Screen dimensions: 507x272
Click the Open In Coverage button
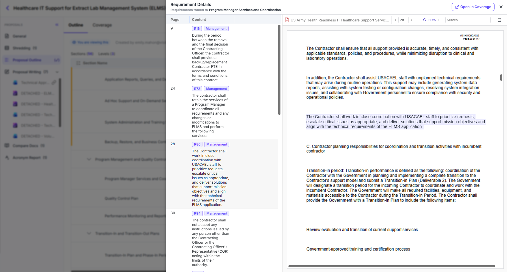point(473,7)
